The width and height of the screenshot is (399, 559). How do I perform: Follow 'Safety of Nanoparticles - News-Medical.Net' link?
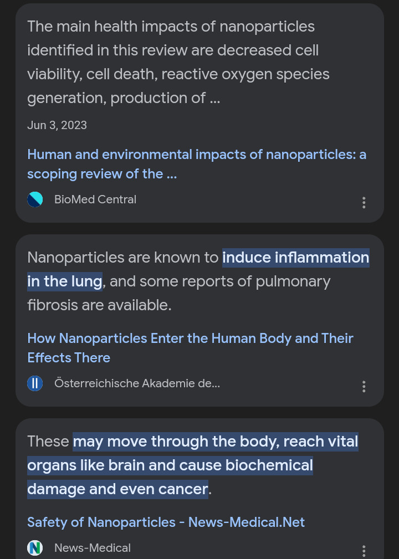166,522
